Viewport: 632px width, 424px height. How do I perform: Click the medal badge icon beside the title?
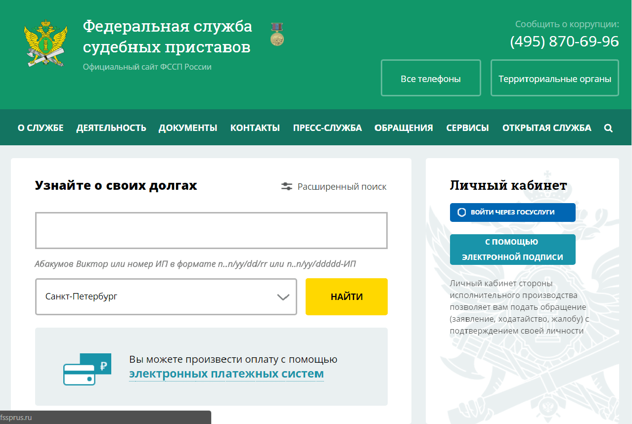point(277,34)
